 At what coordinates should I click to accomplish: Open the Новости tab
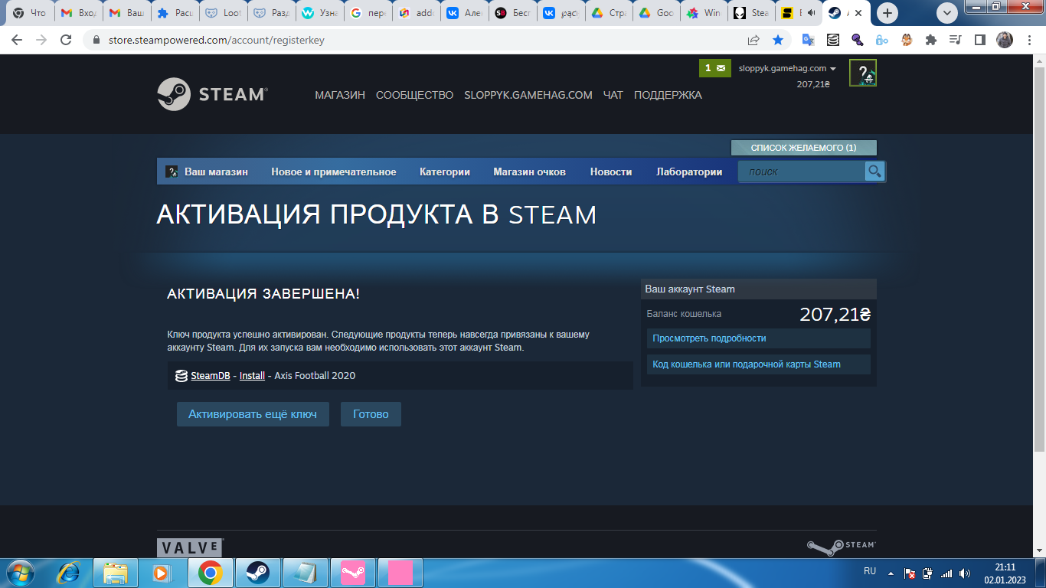(x=611, y=171)
